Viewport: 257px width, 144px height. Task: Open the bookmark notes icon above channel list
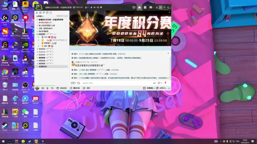point(47,12)
